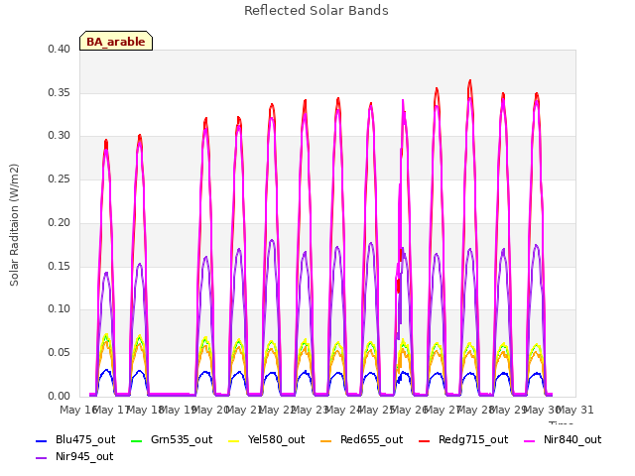Click the 0.30 y-axis tick label
This screenshot has height=476, width=635.
[60, 136]
